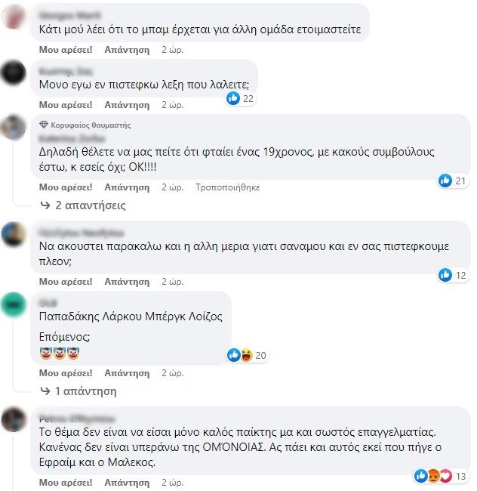
Task: Click the reply arrow icon beside 2 απαντήσεις
Action: click(45, 205)
